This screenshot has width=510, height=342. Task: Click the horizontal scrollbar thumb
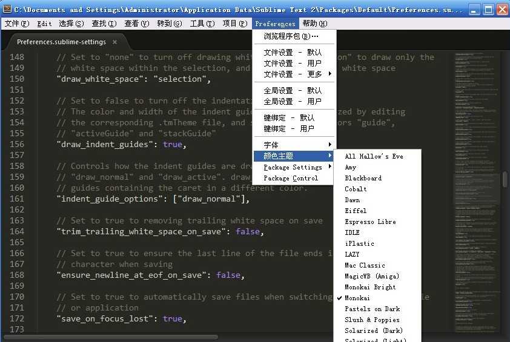[111, 337]
